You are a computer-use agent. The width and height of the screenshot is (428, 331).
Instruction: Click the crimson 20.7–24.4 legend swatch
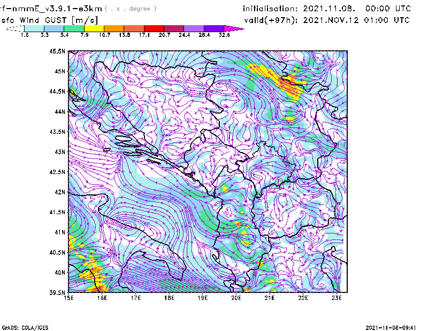click(174, 28)
